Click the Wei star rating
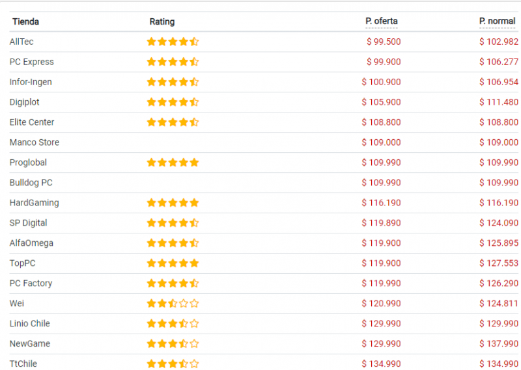Image resolution: width=521 pixels, height=370 pixels. pos(173,304)
